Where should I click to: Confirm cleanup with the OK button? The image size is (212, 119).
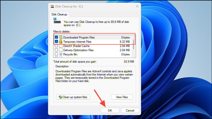click(x=110, y=111)
